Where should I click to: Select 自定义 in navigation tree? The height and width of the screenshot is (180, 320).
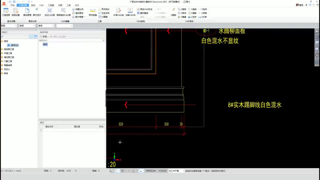(x=7, y=69)
